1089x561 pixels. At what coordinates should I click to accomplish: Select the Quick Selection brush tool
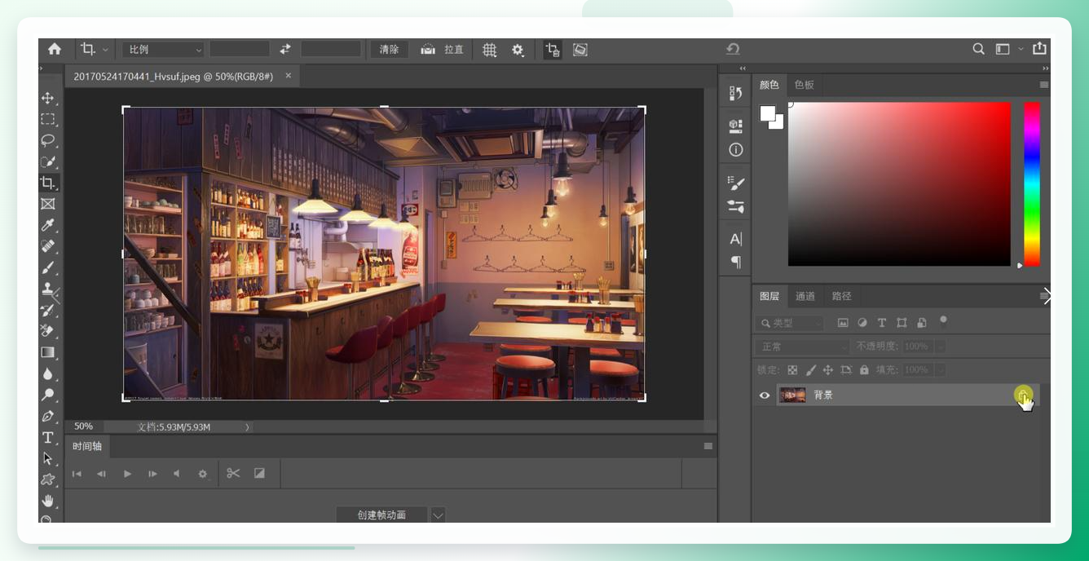[x=48, y=161]
